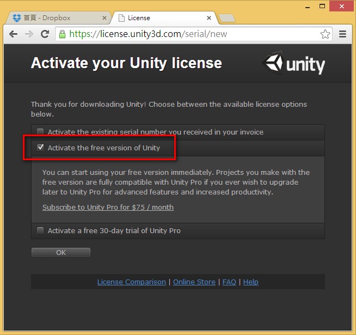This screenshot has width=356, height=335.
Task: Click the green SSL padlock icon
Action: click(62, 34)
